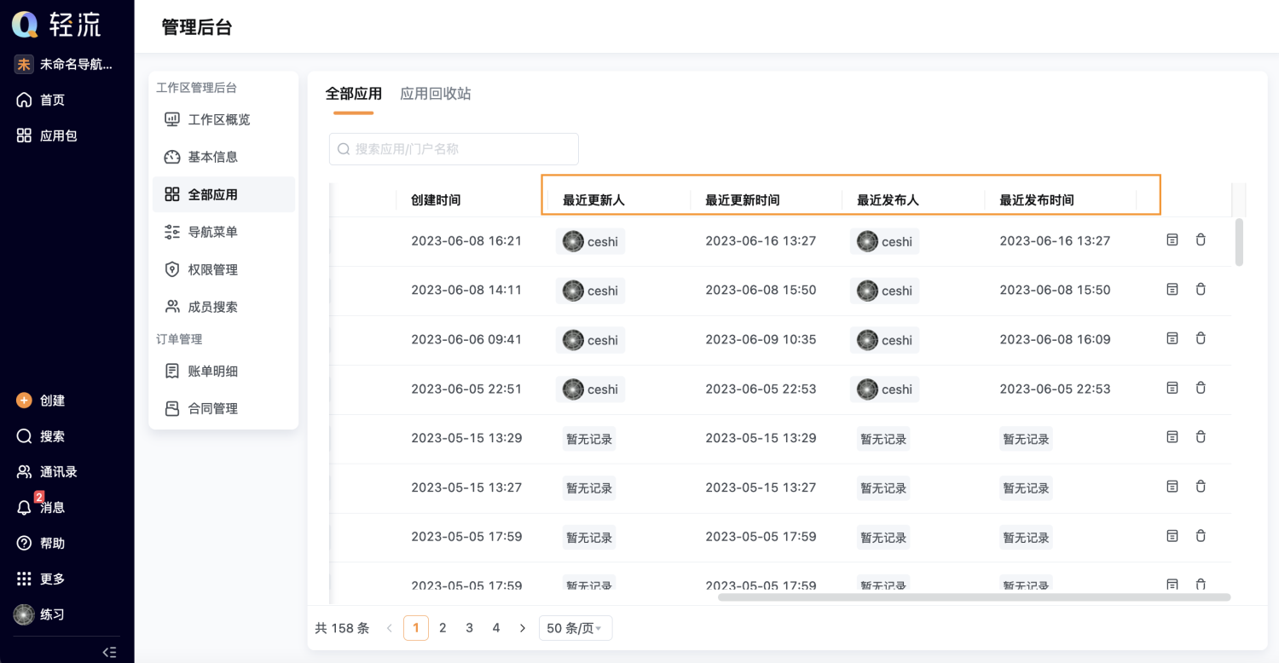Delete the app created 2023-06-05 22:51
Image resolution: width=1279 pixels, height=663 pixels.
coord(1201,389)
